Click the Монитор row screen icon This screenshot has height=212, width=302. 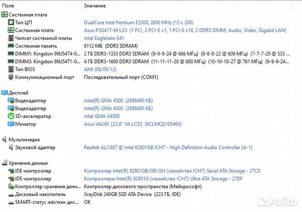[x=11, y=124]
